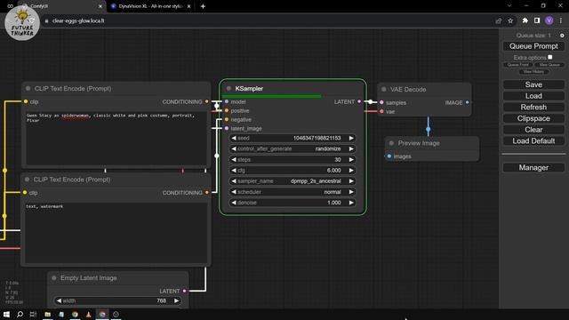569x320 pixels.
Task: Click the View History button
Action: [x=533, y=71]
